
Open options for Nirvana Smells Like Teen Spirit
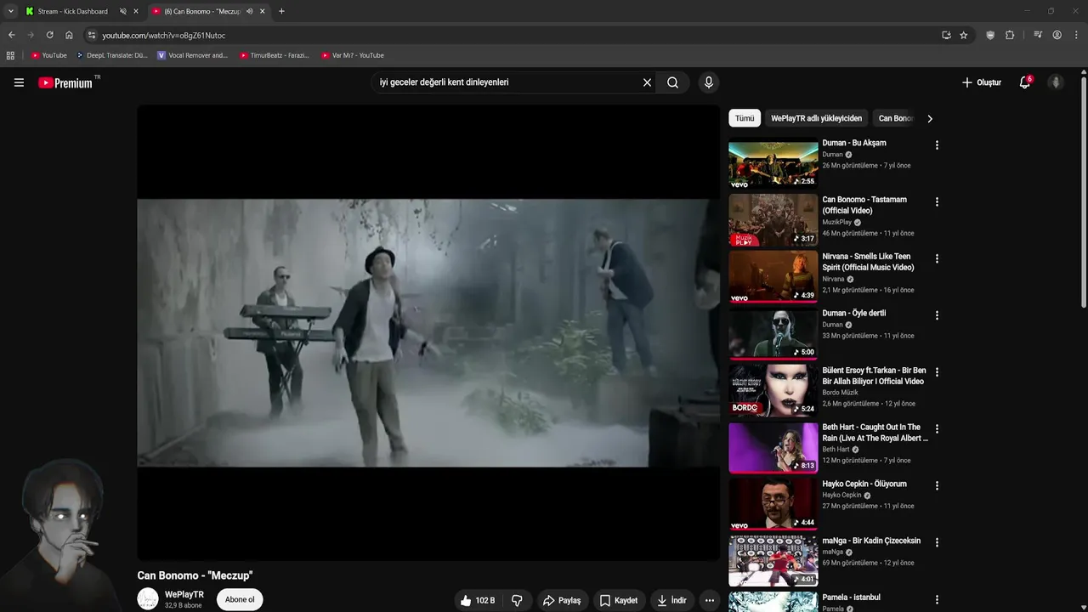[937, 258]
